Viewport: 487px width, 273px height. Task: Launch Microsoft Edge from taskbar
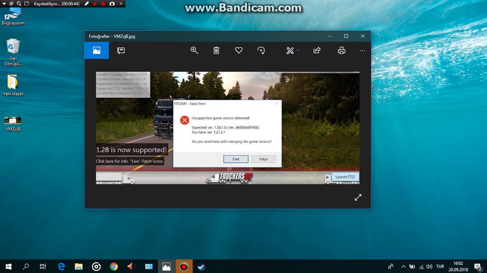(x=61, y=267)
